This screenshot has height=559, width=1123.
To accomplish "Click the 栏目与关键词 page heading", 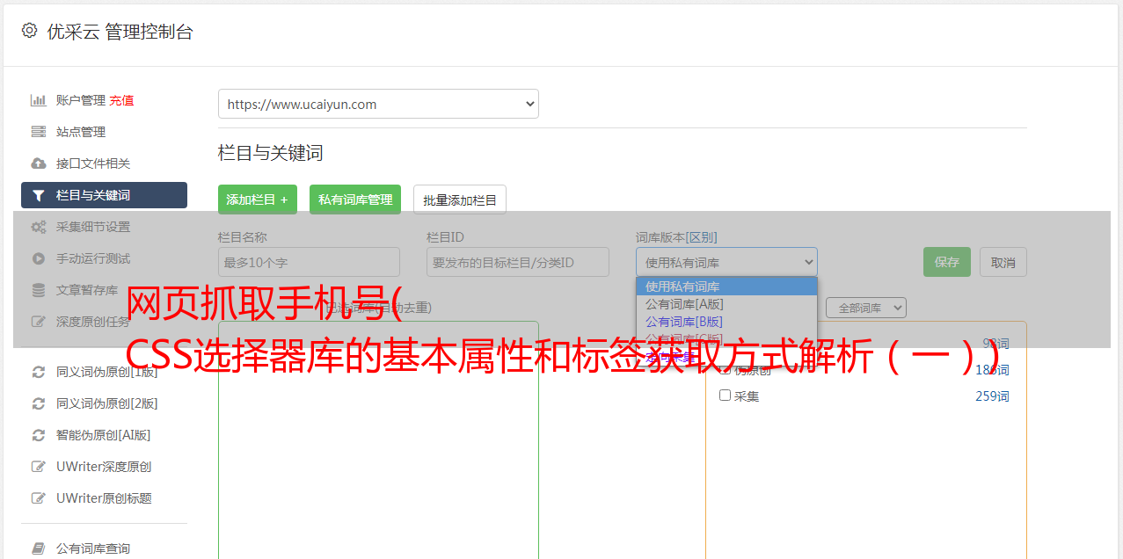I will (x=270, y=153).
